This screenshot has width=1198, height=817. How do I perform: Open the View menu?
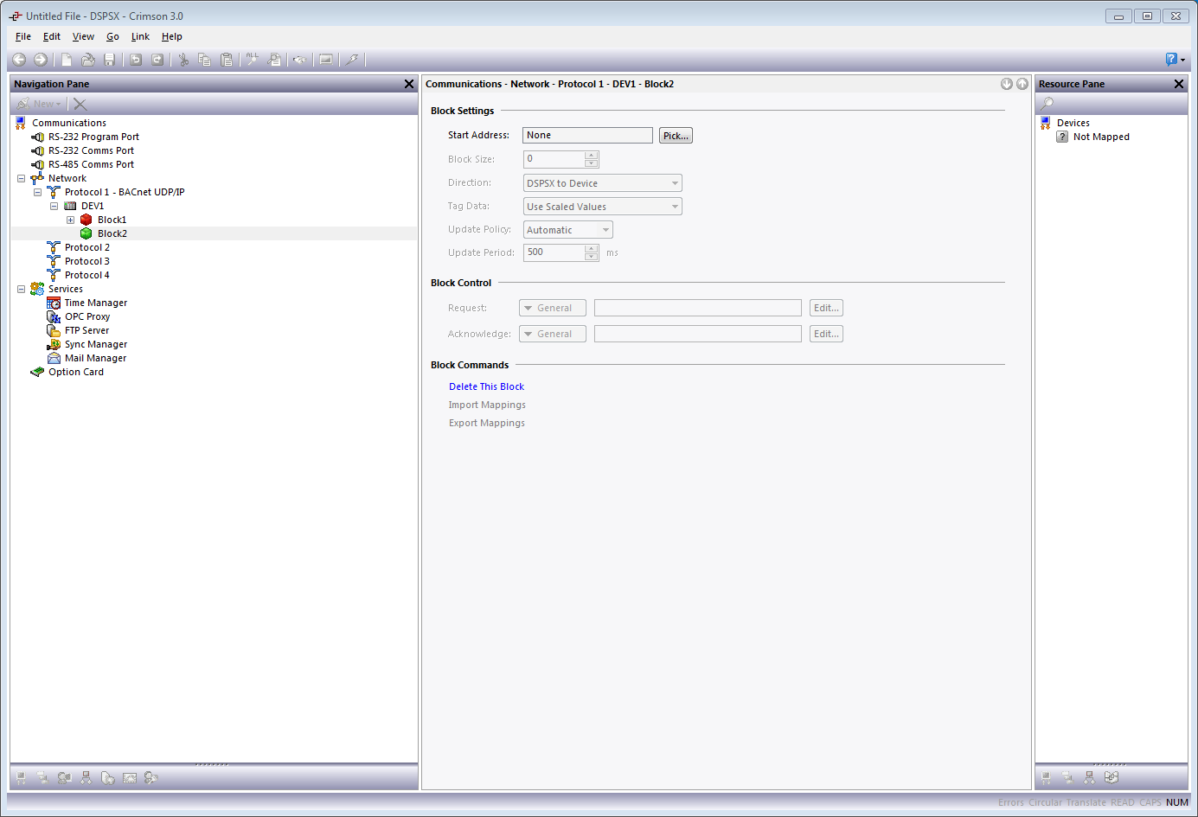(x=83, y=36)
